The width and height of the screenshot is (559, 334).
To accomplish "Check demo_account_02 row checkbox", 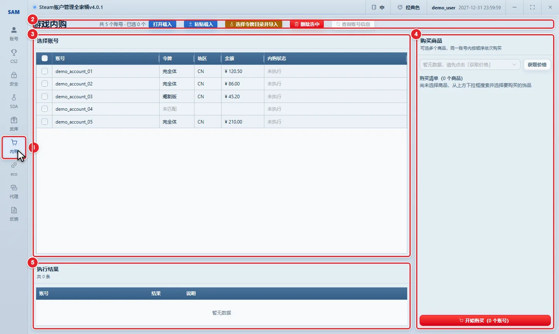I will tap(45, 83).
